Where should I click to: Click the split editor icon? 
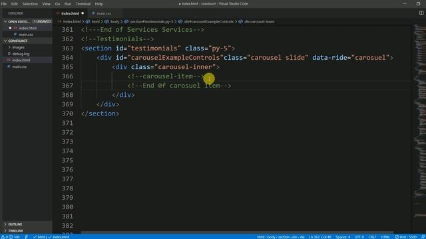point(421,13)
